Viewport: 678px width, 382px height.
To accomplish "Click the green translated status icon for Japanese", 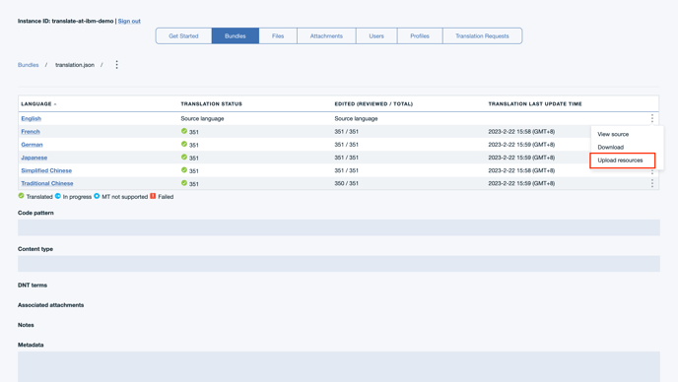I will click(x=184, y=157).
